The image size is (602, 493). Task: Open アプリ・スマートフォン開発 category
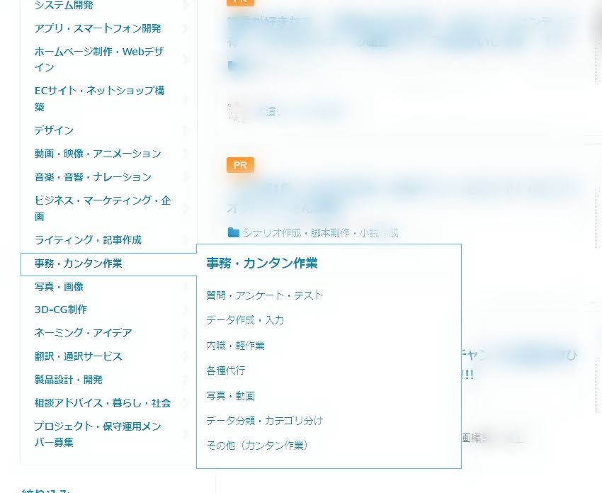click(98, 28)
